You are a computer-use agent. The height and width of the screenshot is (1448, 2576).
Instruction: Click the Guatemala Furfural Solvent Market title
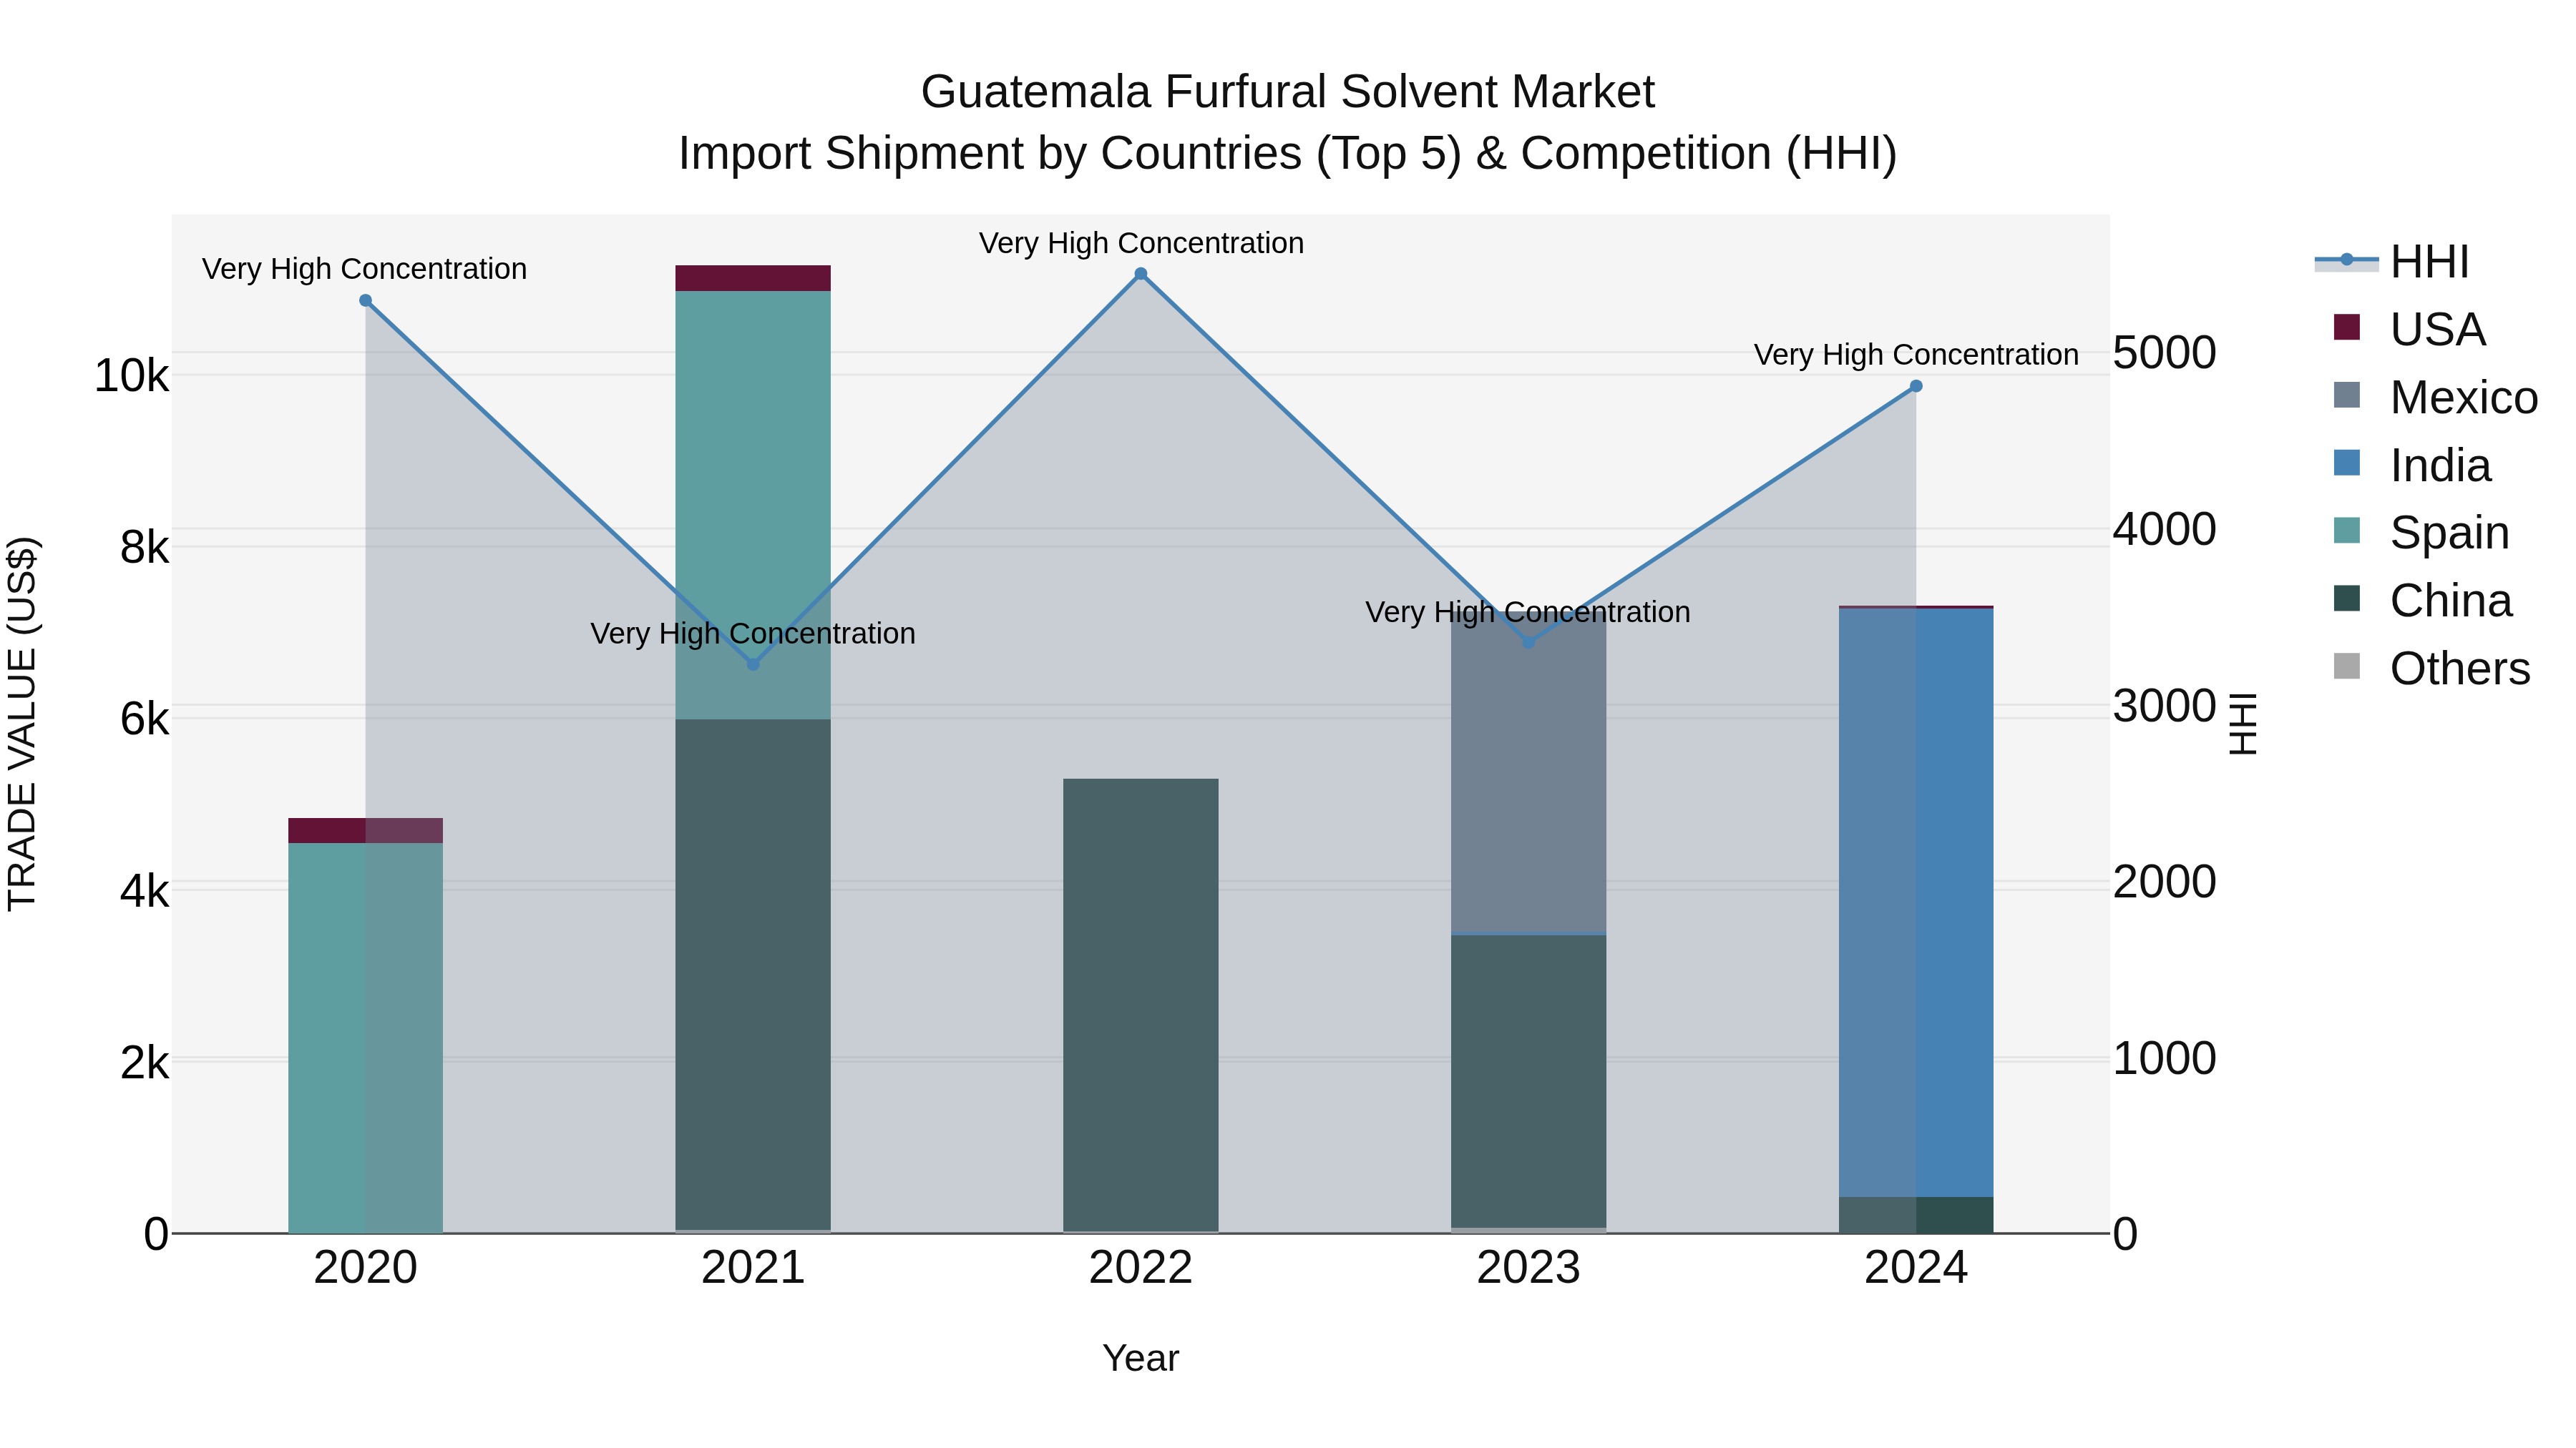1288,92
